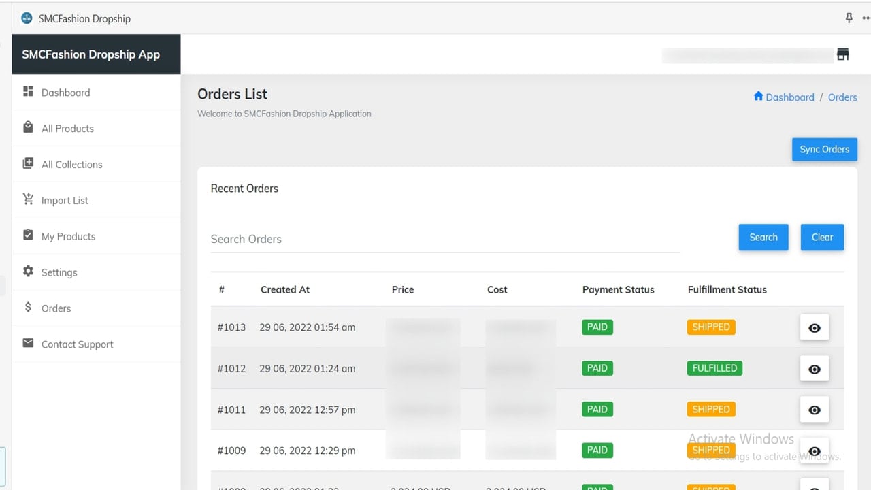This screenshot has width=871, height=490.
Task: Click the Dashboard grid icon in sidebar
Action: click(28, 91)
